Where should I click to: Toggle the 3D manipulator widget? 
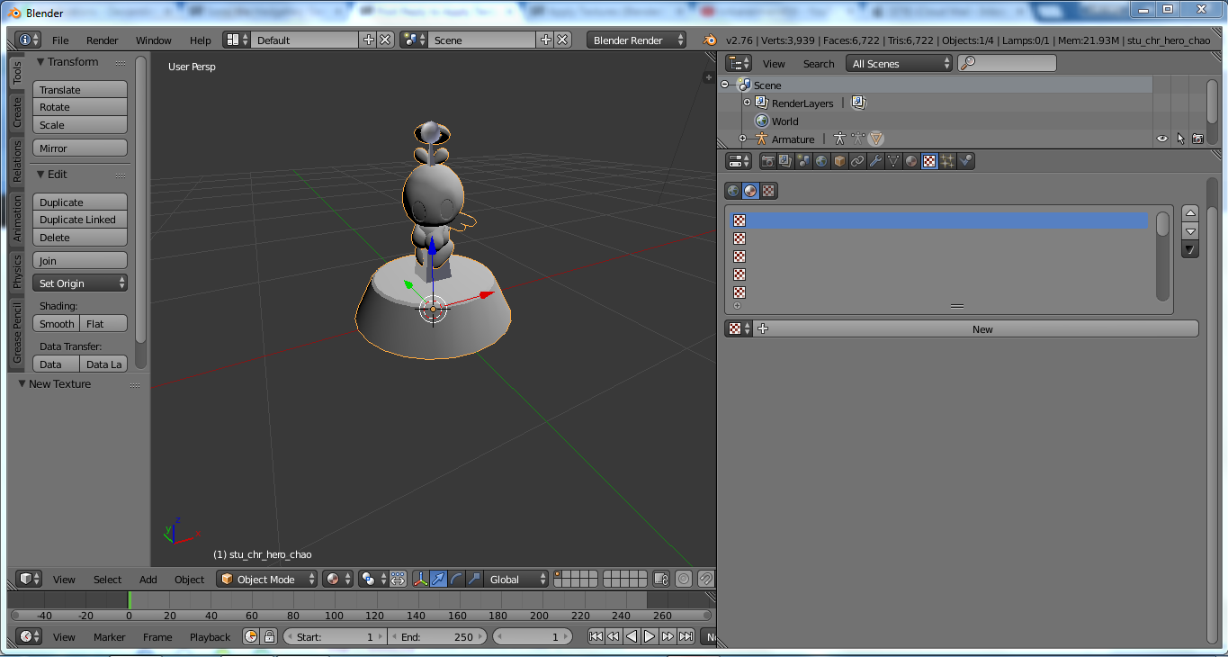[420, 579]
